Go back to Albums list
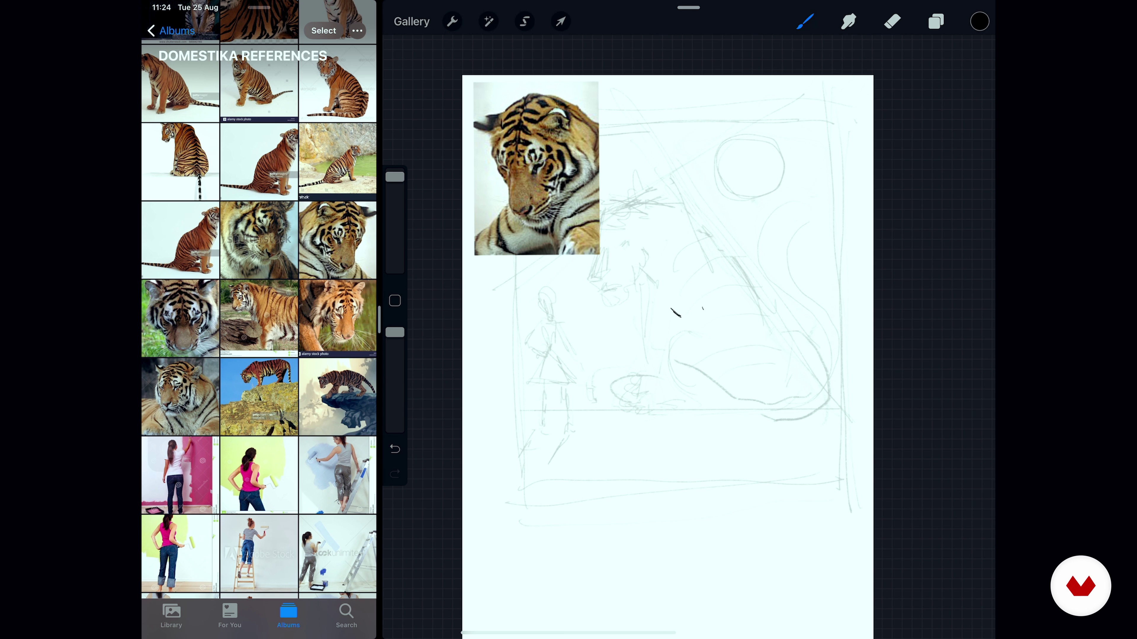 coord(171,30)
